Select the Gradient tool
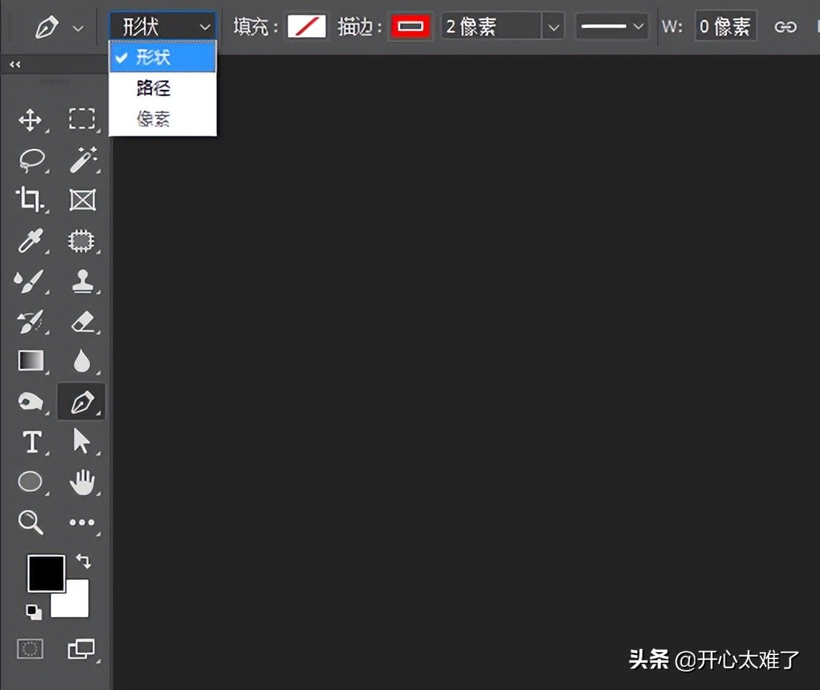The height and width of the screenshot is (690, 820). 30,361
